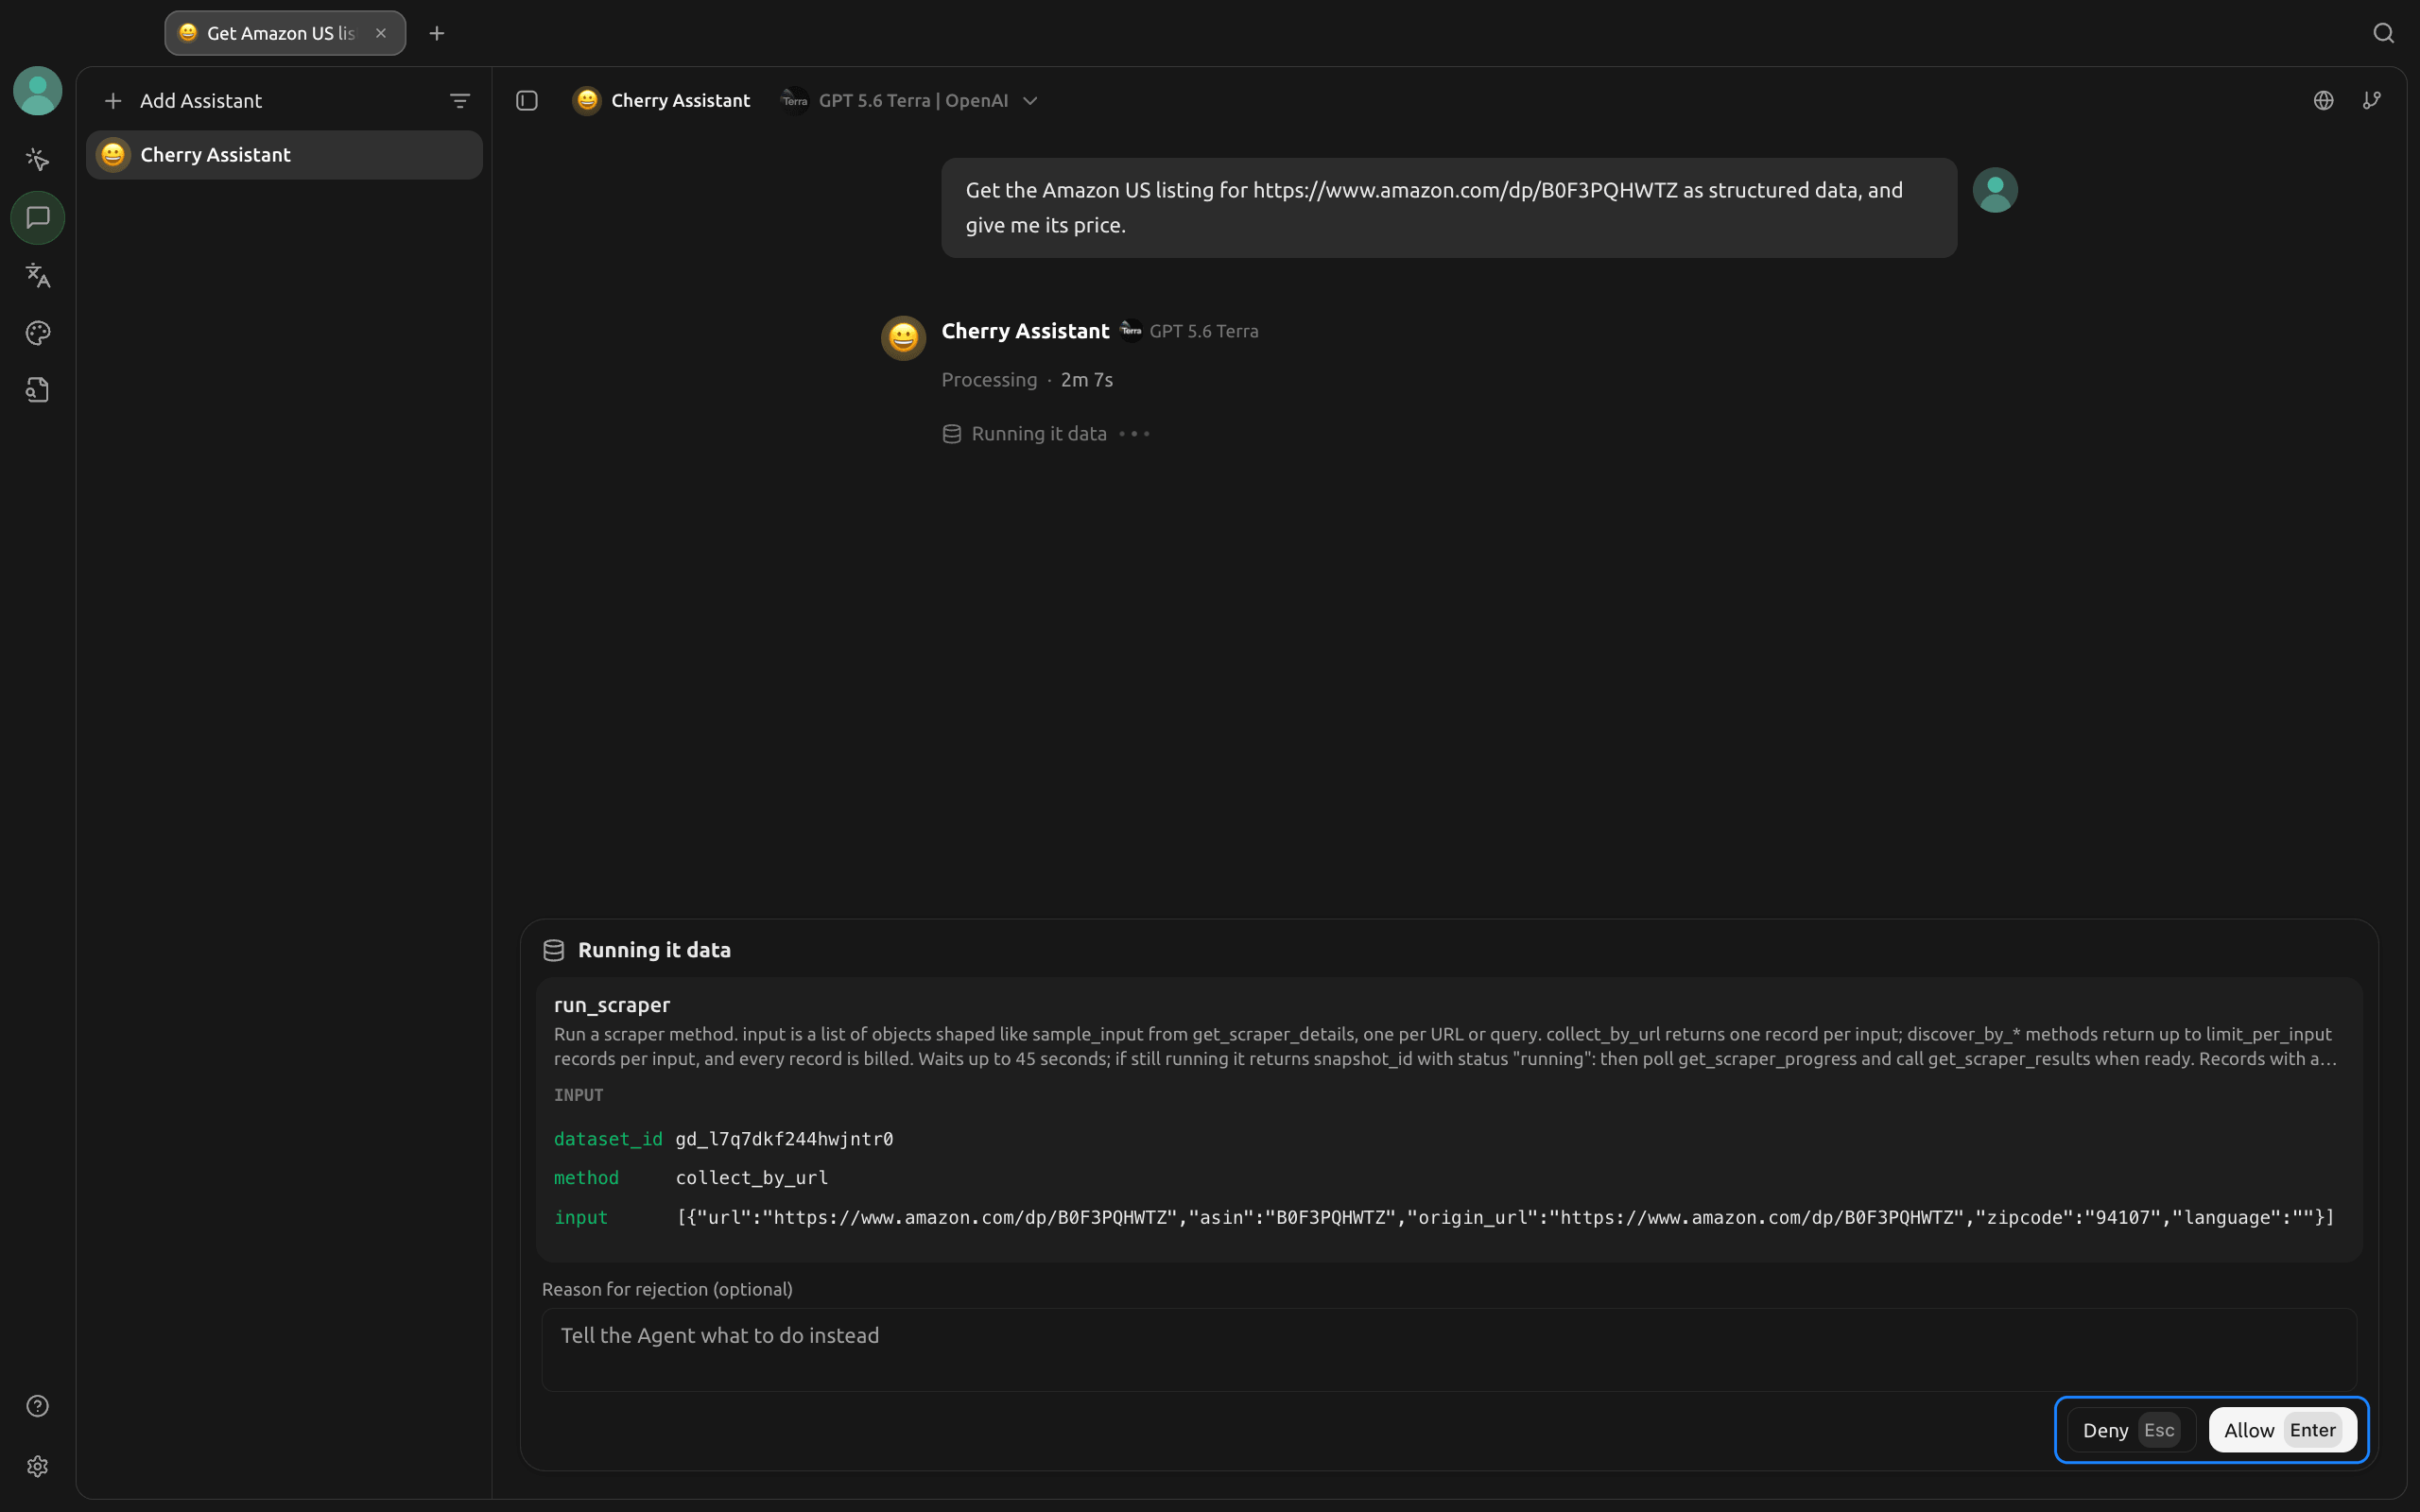Open the GPT 5.6 Terra | OpenAI model dropdown
This screenshot has height=1512, width=2420.
click(x=909, y=100)
